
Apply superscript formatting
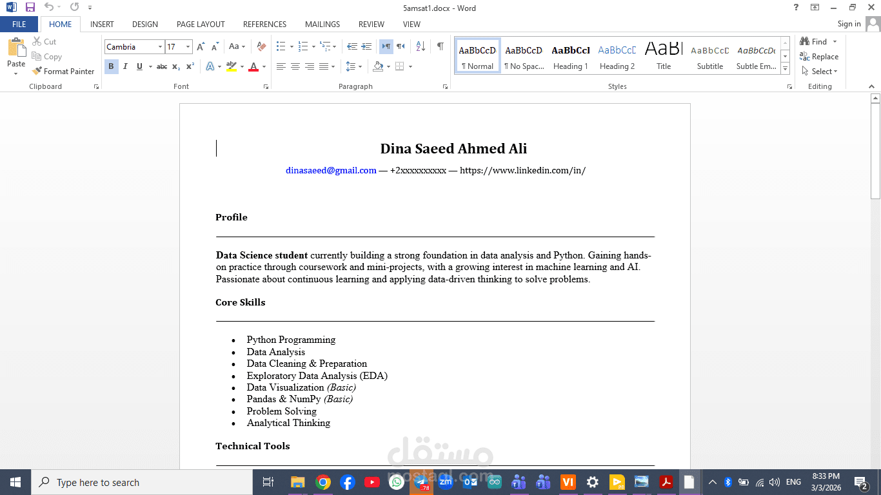point(190,66)
